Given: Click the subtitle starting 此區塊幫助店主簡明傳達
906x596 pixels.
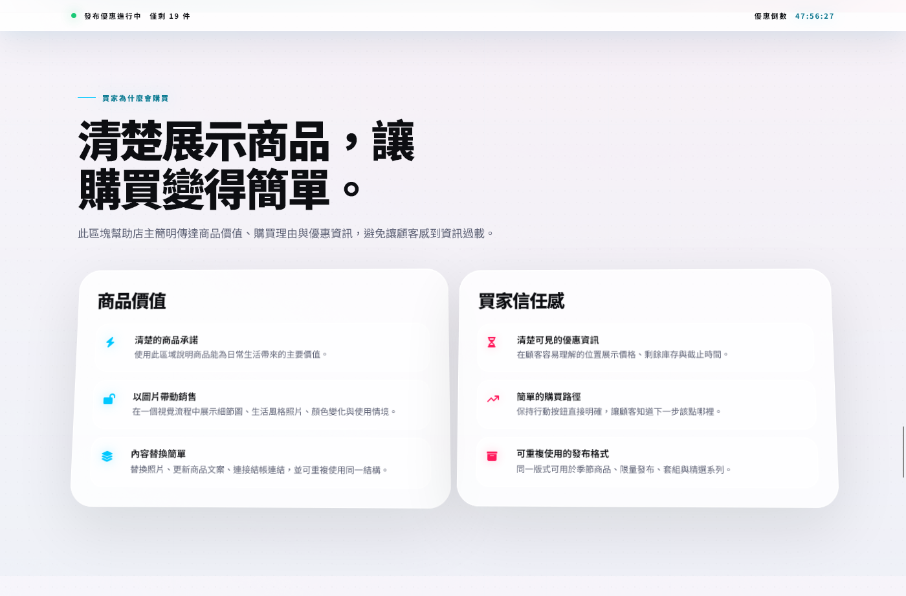Looking at the screenshot, I should coord(285,234).
